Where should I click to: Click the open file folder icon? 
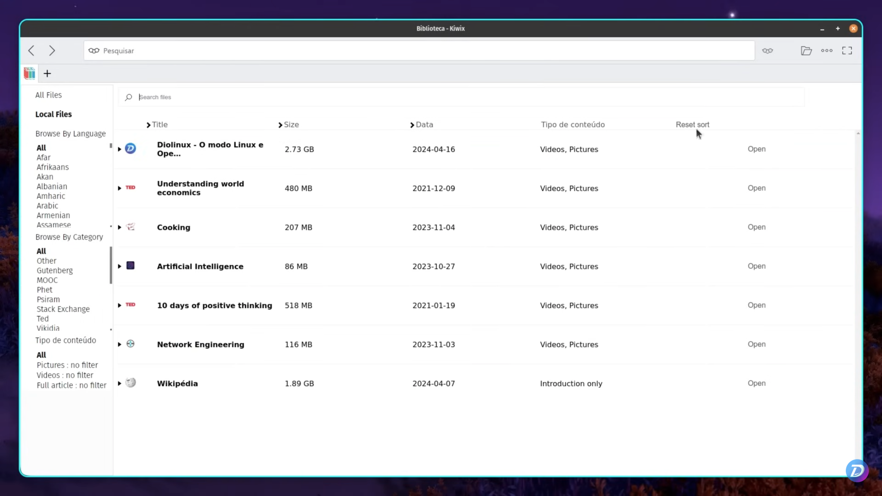point(806,50)
